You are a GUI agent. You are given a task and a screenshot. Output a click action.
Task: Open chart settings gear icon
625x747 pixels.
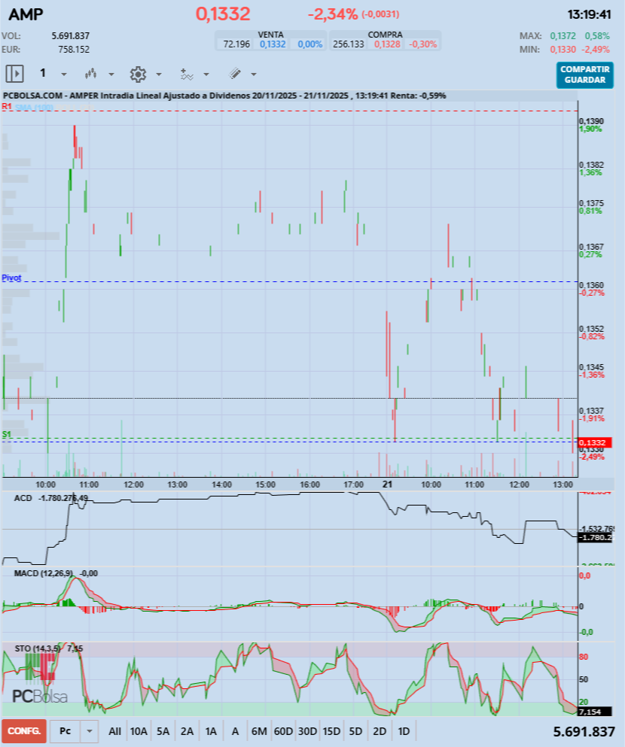[138, 74]
